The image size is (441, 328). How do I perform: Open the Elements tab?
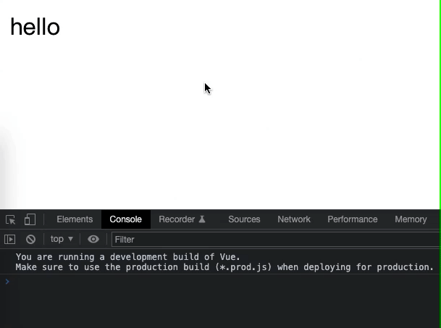[x=75, y=219]
